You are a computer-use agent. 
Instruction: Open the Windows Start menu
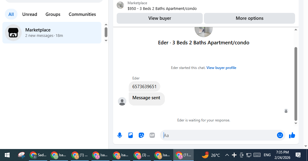click(x=7, y=155)
